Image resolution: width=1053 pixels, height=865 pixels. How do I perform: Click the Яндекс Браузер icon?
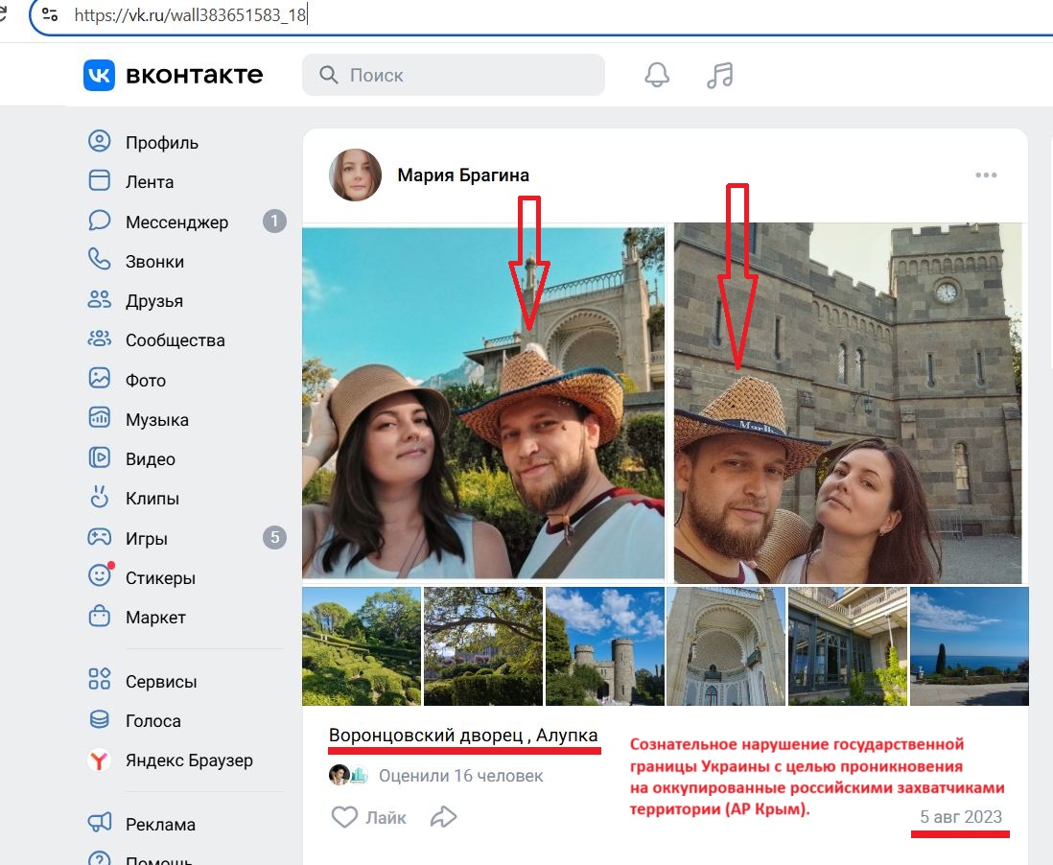[x=100, y=760]
